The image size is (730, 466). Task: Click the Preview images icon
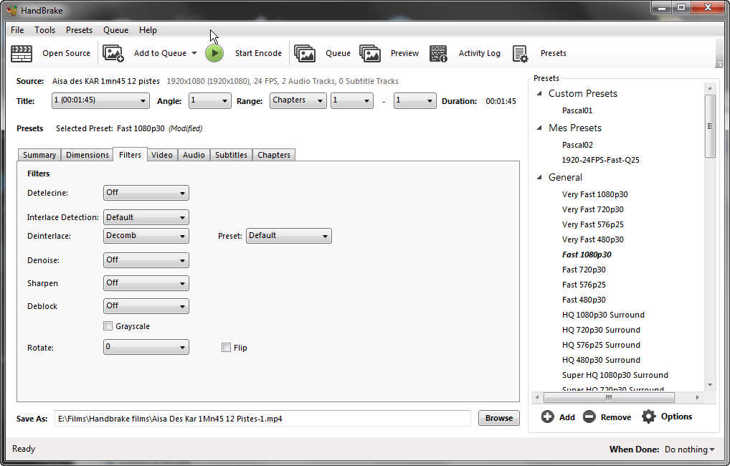pos(370,54)
